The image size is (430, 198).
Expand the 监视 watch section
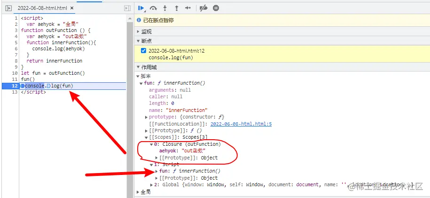pyautogui.click(x=139, y=32)
